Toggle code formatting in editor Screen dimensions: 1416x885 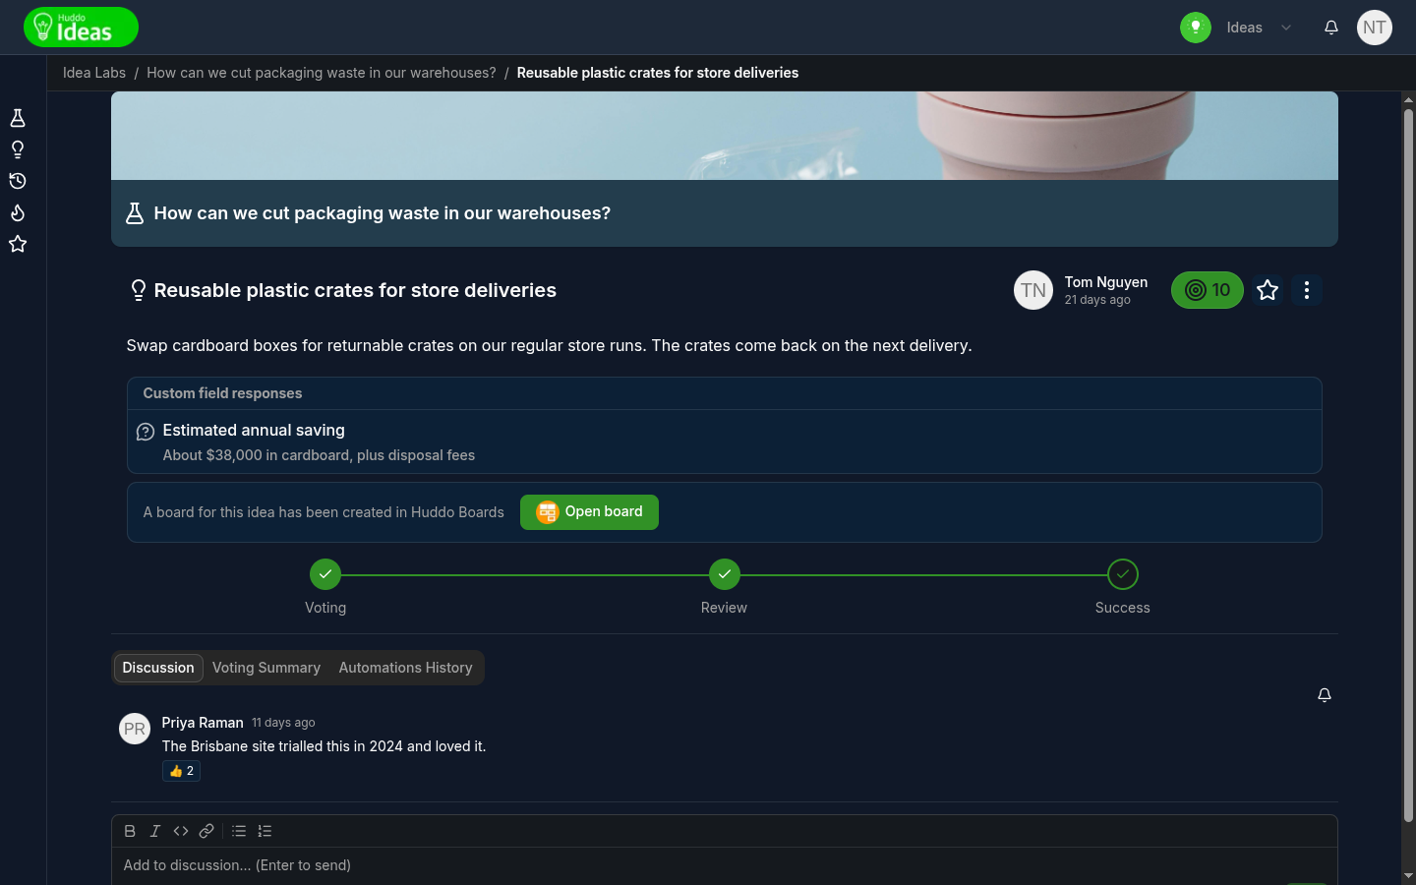click(x=181, y=831)
